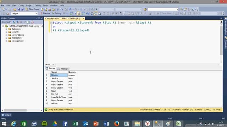Open the Connect dropdown in Object Explorer
The image size is (227, 127).
point(6,22)
